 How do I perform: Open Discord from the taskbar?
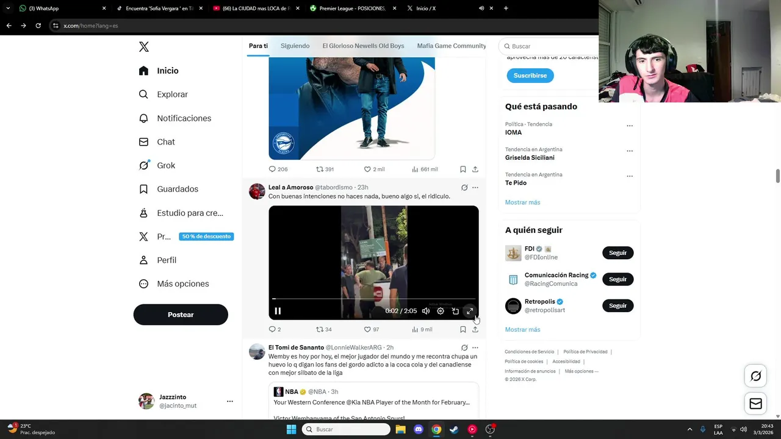419,429
